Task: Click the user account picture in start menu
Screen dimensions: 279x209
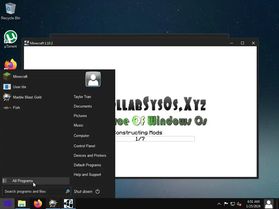Action: point(93,79)
